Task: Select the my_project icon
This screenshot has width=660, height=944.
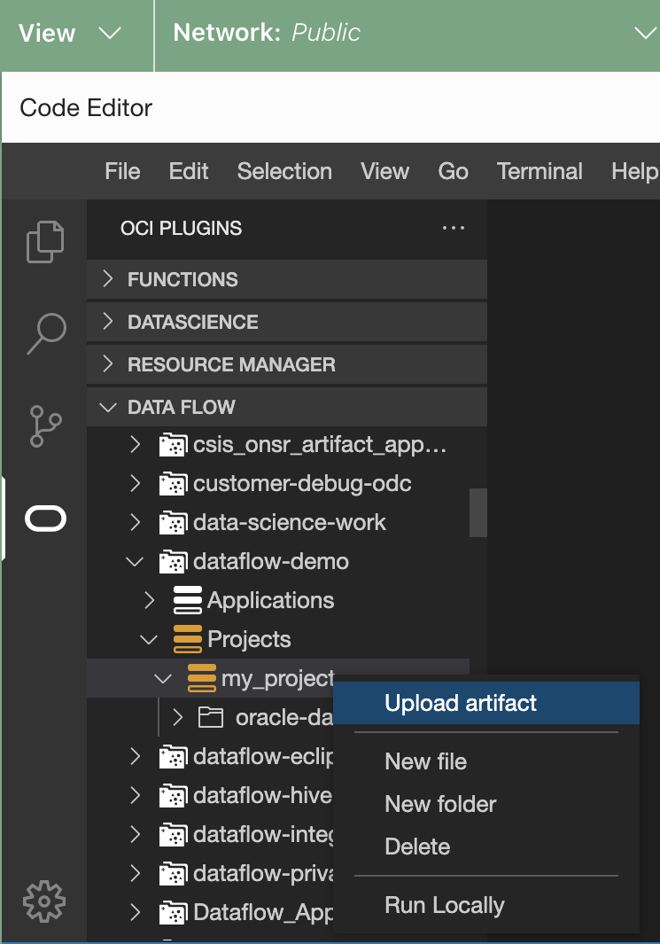Action: coord(200,678)
